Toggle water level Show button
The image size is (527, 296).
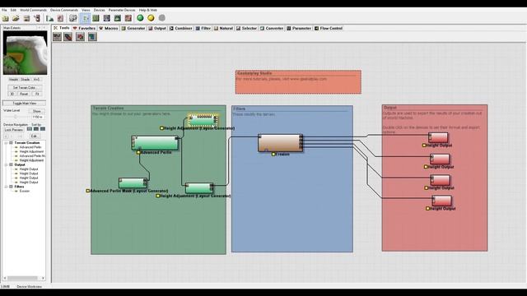pos(36,111)
